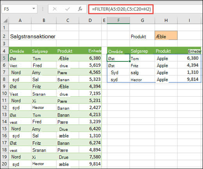The height and width of the screenshot is (169, 203).
Task: Select cell D10 with value 7,195
Action: coord(90,93)
